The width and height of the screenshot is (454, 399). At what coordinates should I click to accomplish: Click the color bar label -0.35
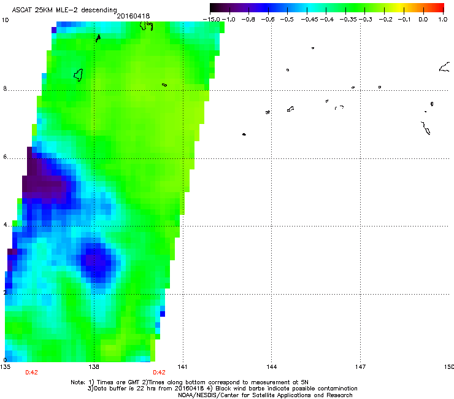(348, 20)
